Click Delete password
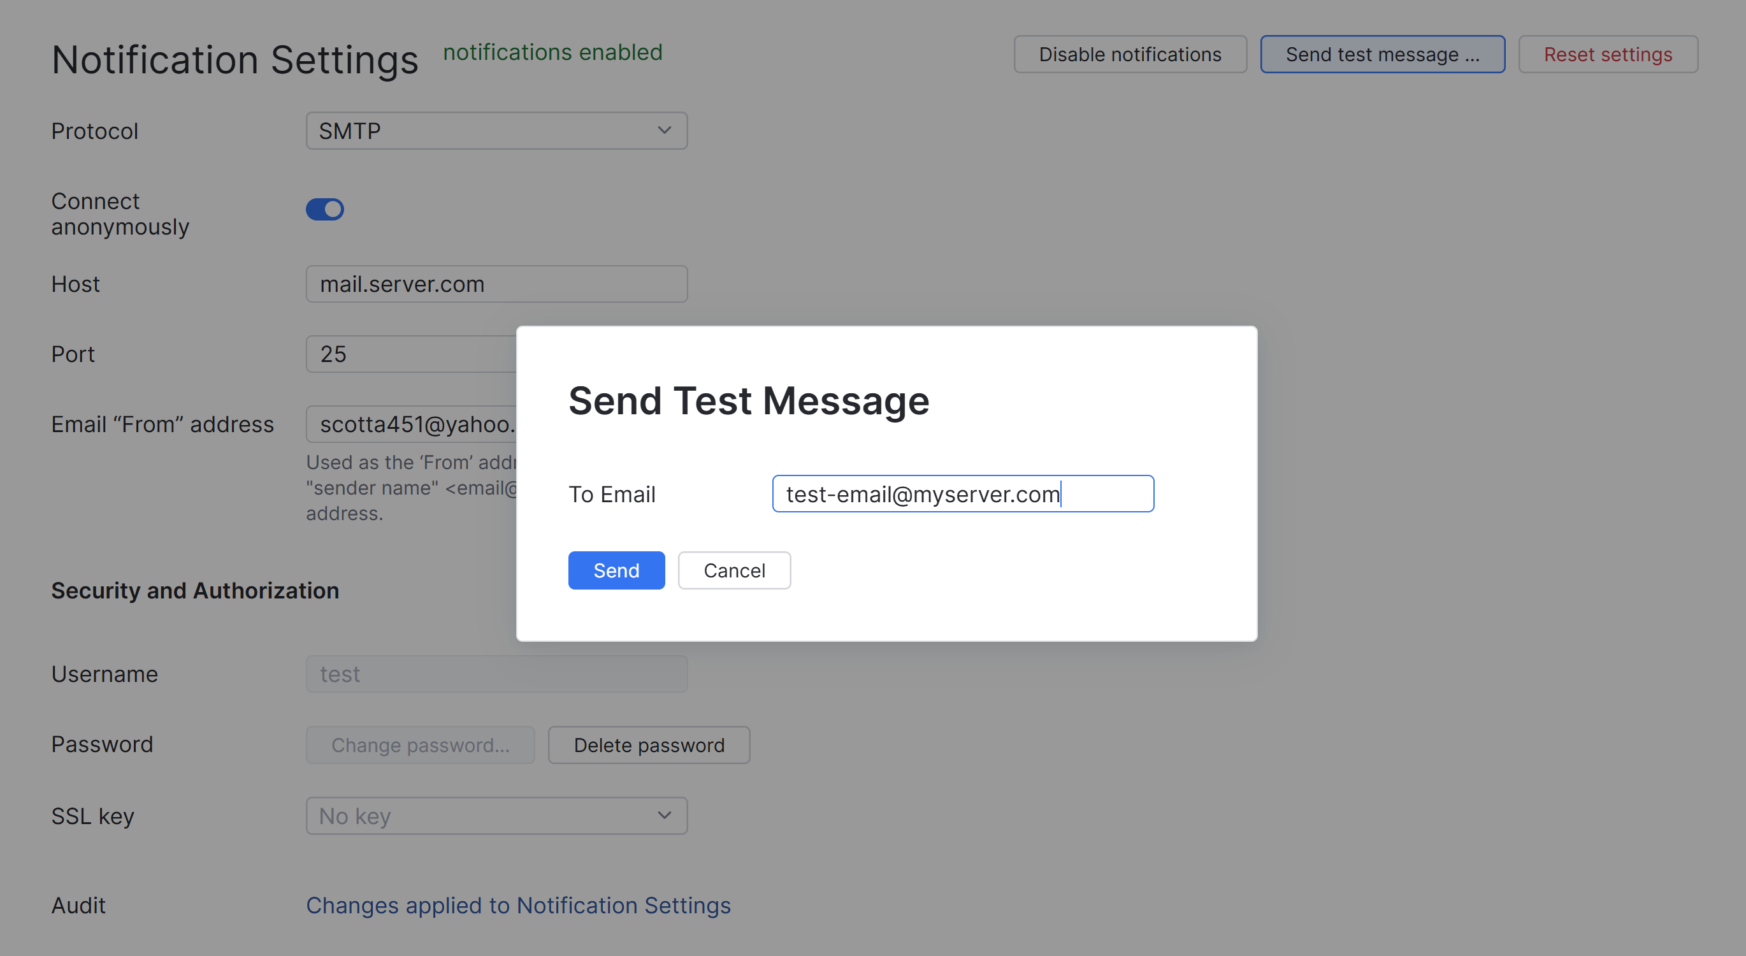The width and height of the screenshot is (1746, 956). pyautogui.click(x=648, y=744)
